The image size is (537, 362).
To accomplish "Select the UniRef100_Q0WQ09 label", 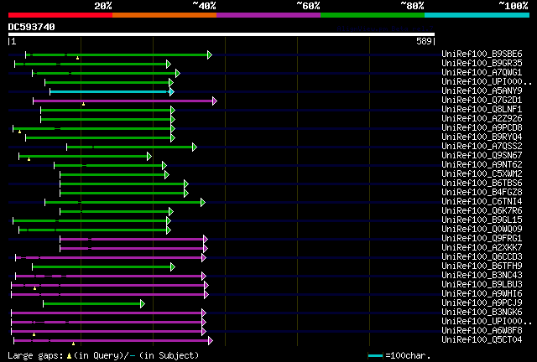I will coord(482,230).
